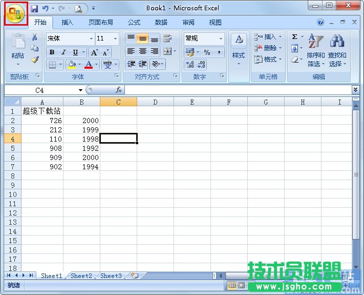Image resolution: width=364 pixels, height=295 pixels.
Task: Click the vertical scrollbar thumb
Action: click(x=356, y=174)
